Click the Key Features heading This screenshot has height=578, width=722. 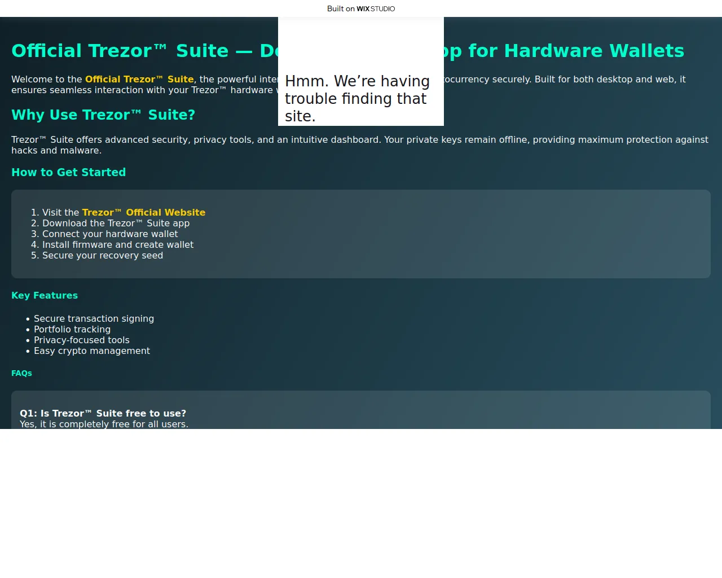[45, 295]
